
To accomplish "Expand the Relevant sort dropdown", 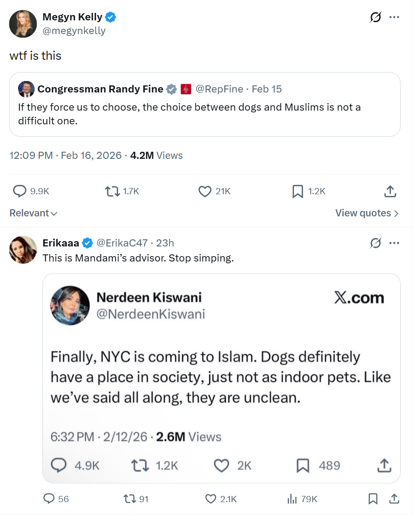I will [x=34, y=213].
